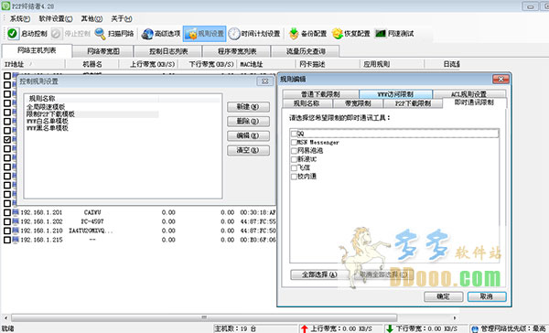549x333 pixels.
Task: Tick the checkbox for host 192.168.1.210
Action: tap(7, 231)
